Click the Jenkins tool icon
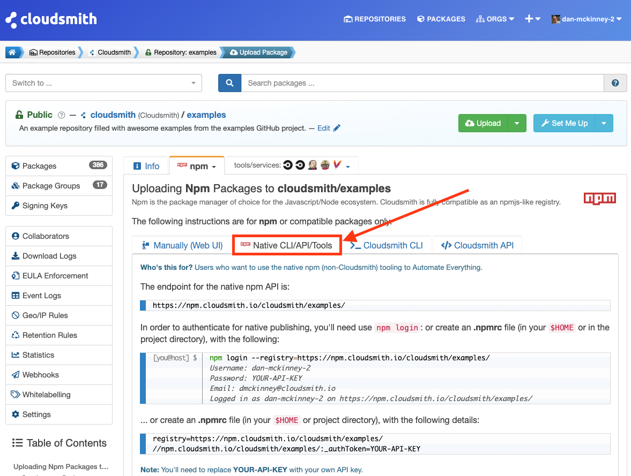This screenshot has width=631, height=476. [313, 165]
